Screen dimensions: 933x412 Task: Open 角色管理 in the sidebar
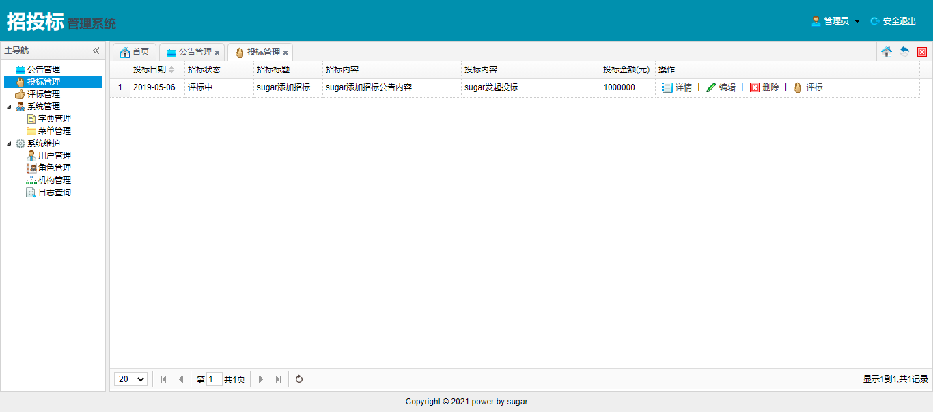pyautogui.click(x=55, y=168)
